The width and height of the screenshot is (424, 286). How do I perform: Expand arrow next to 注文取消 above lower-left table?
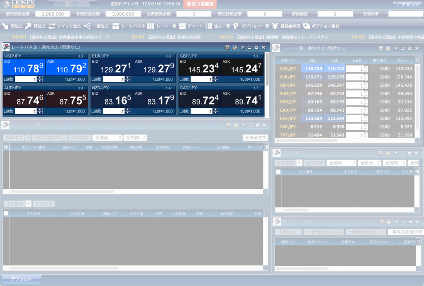click(29, 204)
